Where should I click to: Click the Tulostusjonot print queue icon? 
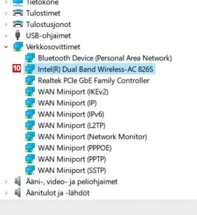coord(18,24)
